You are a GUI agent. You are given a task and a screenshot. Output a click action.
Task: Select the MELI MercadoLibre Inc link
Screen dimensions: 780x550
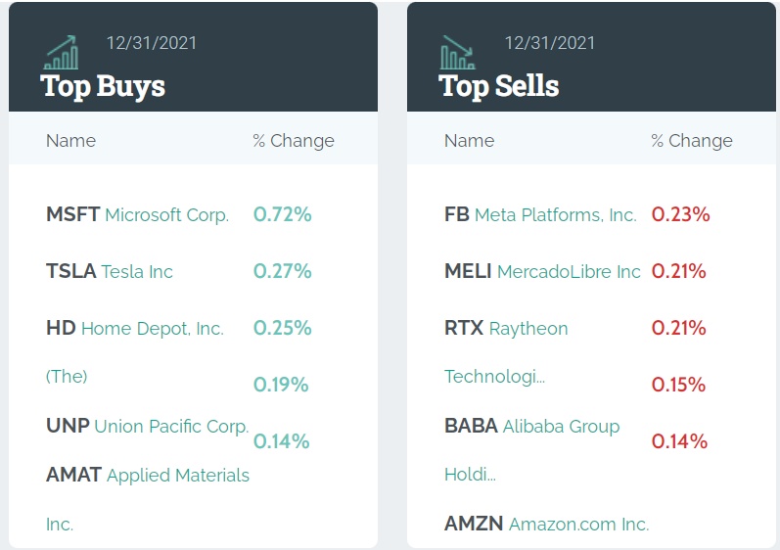(542, 271)
